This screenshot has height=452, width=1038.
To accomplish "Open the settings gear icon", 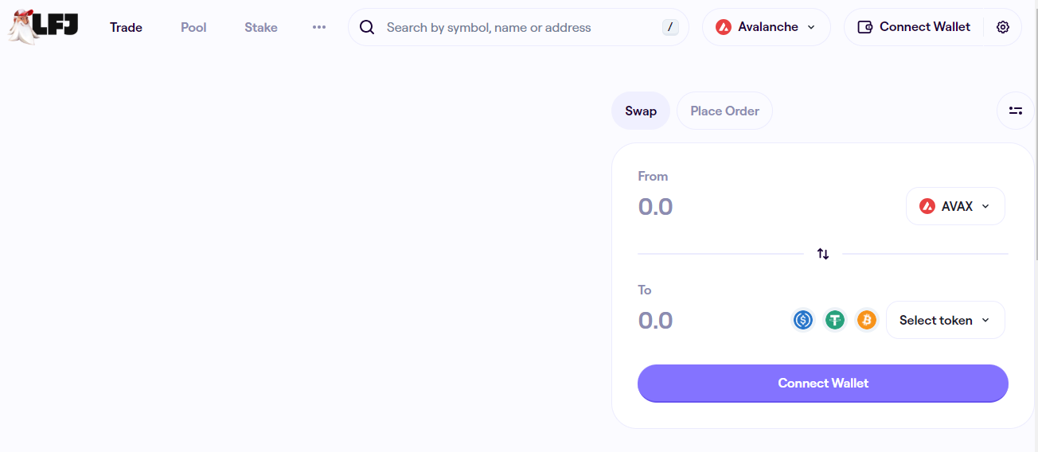I will [1003, 27].
